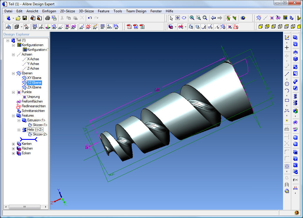
Task: Open the Ansicht menu
Action: tap(32, 11)
